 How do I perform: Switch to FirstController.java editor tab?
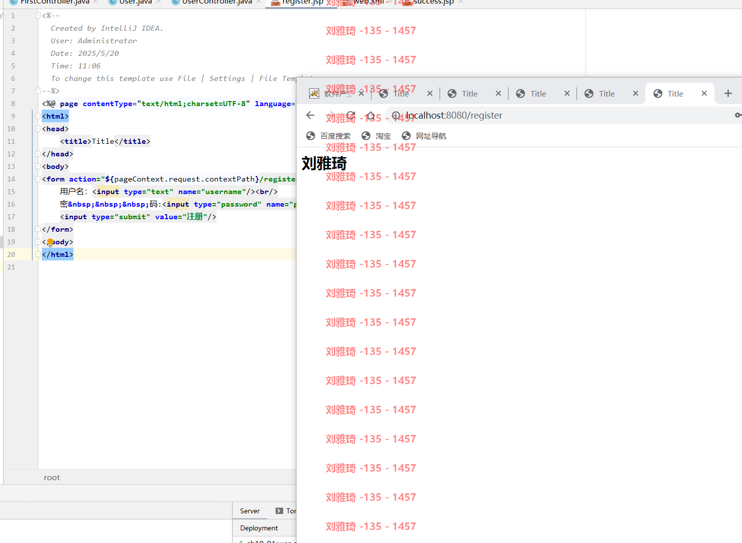[x=55, y=3]
